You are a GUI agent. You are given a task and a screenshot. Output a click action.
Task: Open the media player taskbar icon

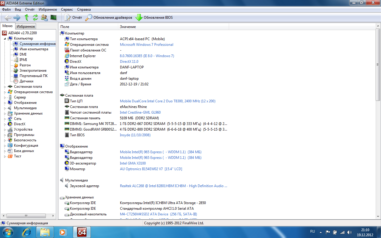pos(63,232)
